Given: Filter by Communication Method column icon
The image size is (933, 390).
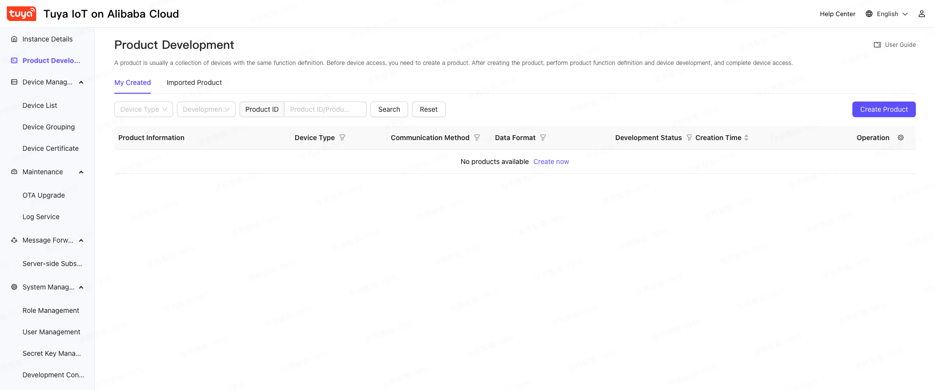Looking at the screenshot, I should coord(477,138).
